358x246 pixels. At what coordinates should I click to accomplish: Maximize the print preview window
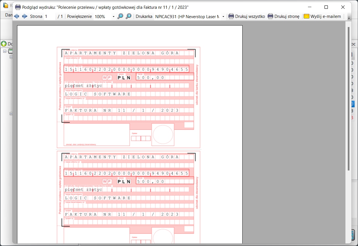tap(326, 7)
